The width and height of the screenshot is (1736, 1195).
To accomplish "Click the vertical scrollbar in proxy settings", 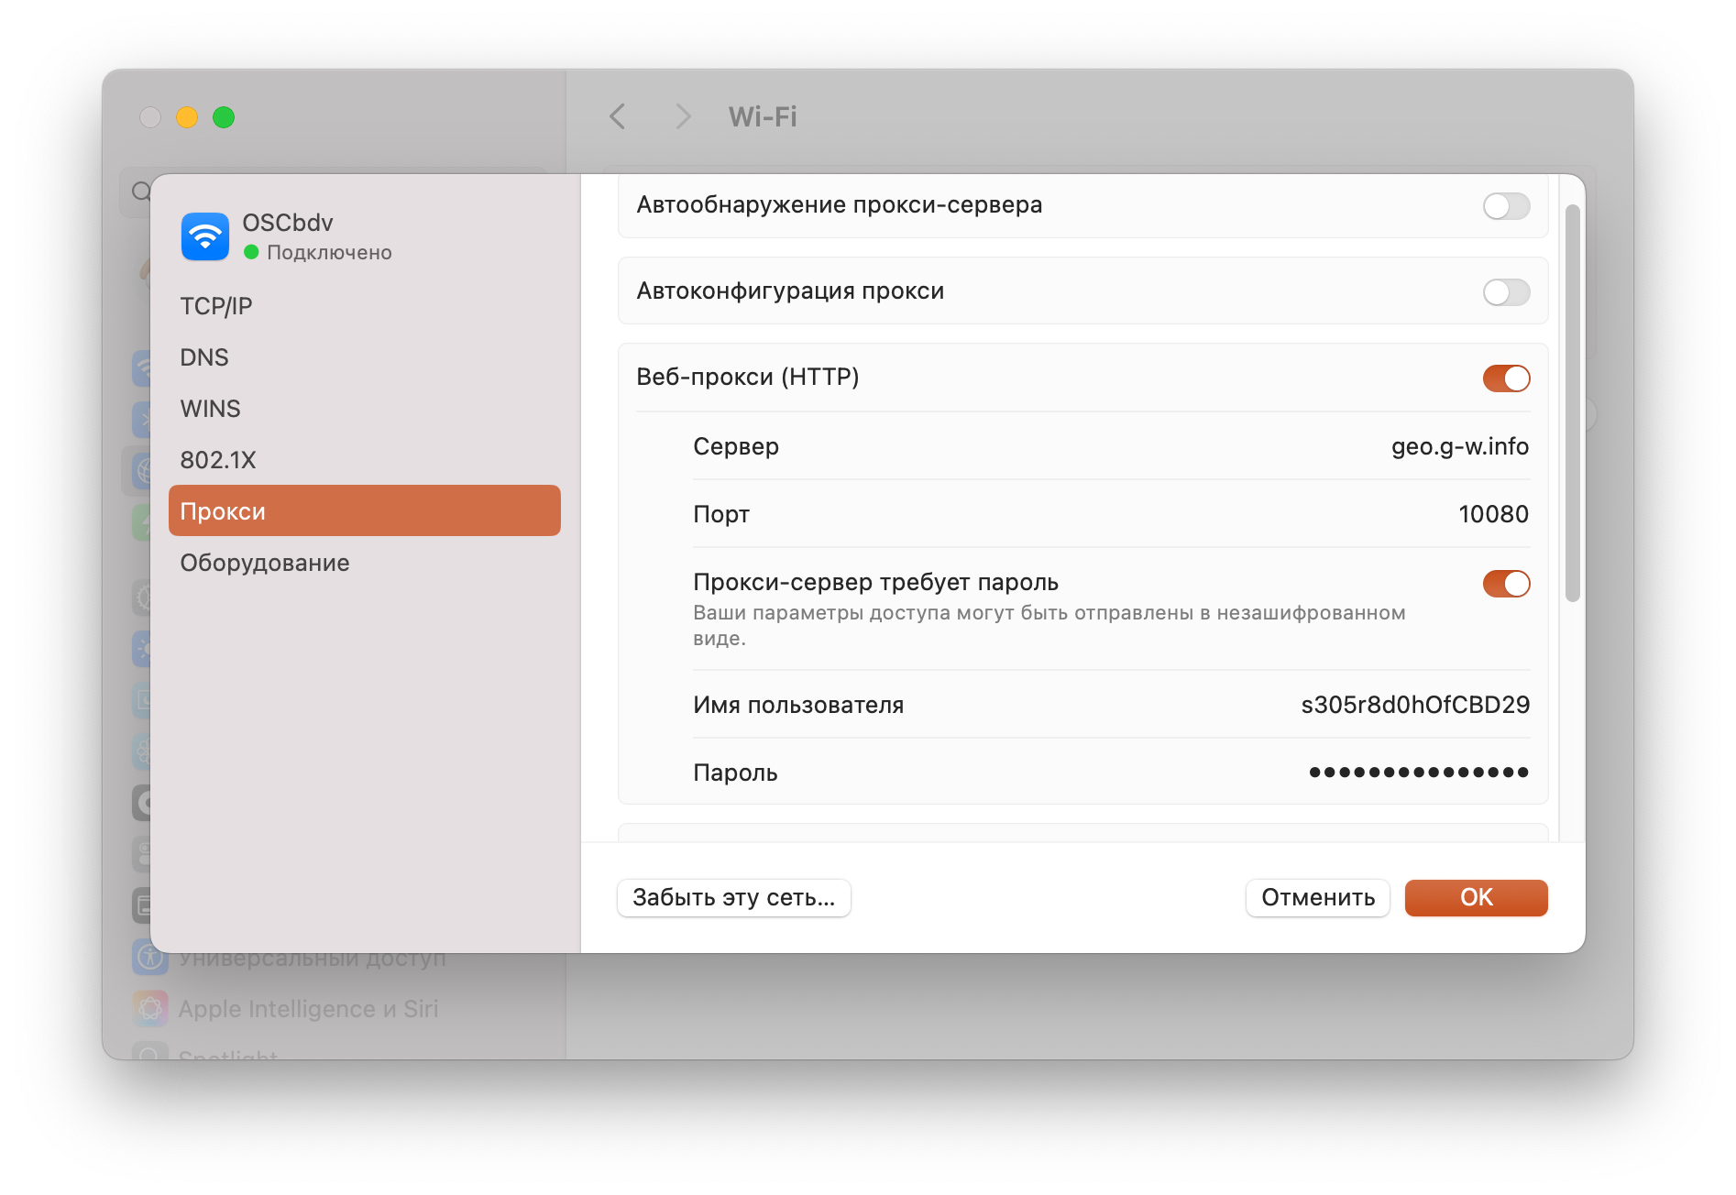I will click(x=1572, y=403).
